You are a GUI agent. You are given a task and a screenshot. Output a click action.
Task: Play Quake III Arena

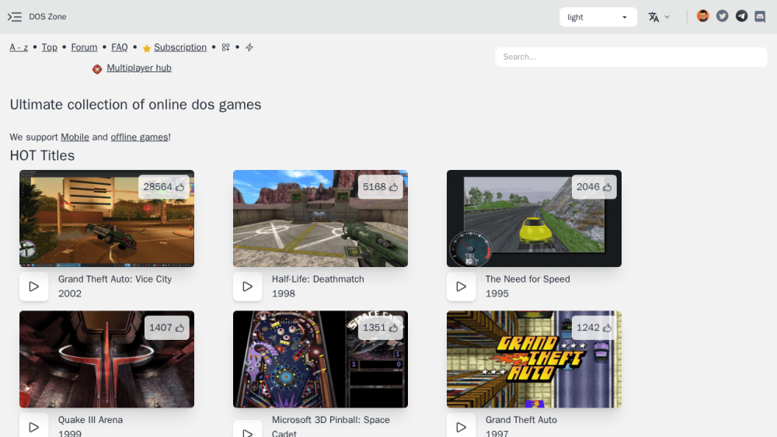click(33, 426)
